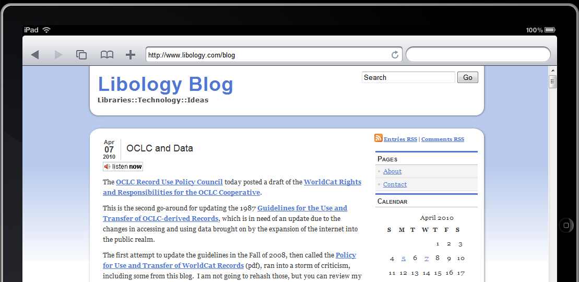This screenshot has height=282, width=579.
Task: Open the bookmarks book icon
Action: 107,55
